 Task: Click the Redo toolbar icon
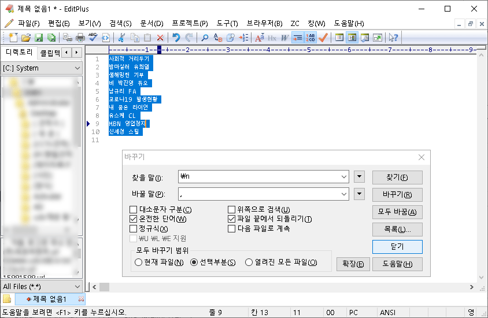(x=189, y=38)
